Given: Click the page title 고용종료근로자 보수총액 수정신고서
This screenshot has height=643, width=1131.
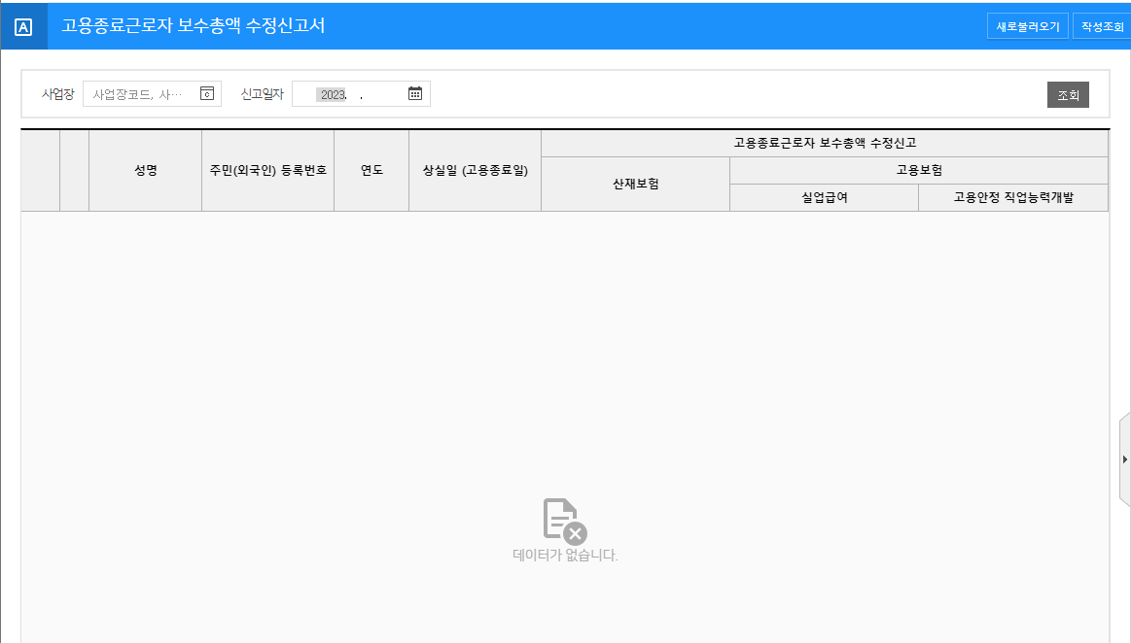Looking at the screenshot, I should (193, 26).
